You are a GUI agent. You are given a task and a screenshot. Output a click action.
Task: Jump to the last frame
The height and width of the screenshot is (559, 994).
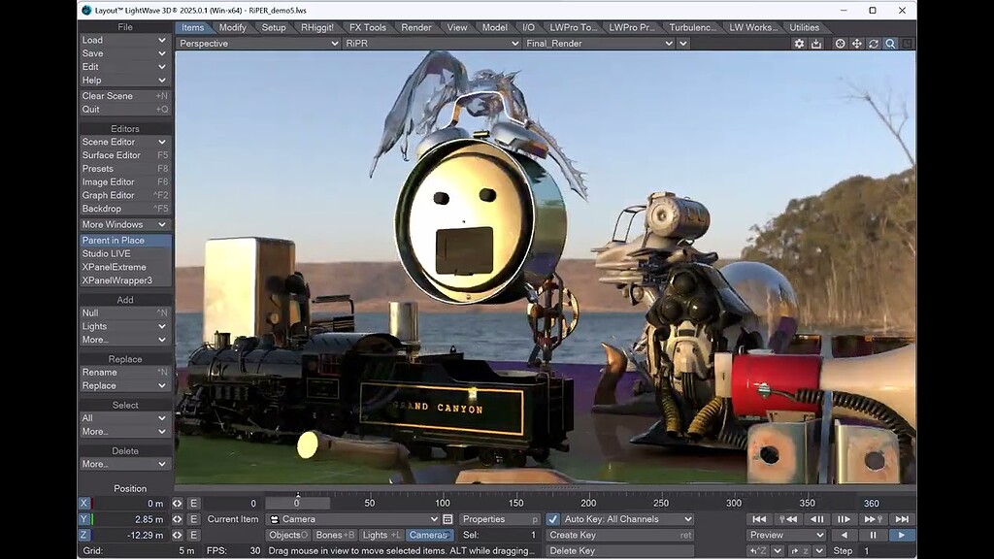click(x=902, y=519)
